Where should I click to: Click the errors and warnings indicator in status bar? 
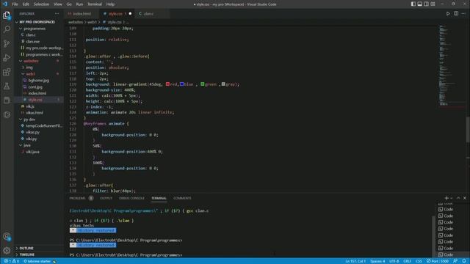(12, 261)
